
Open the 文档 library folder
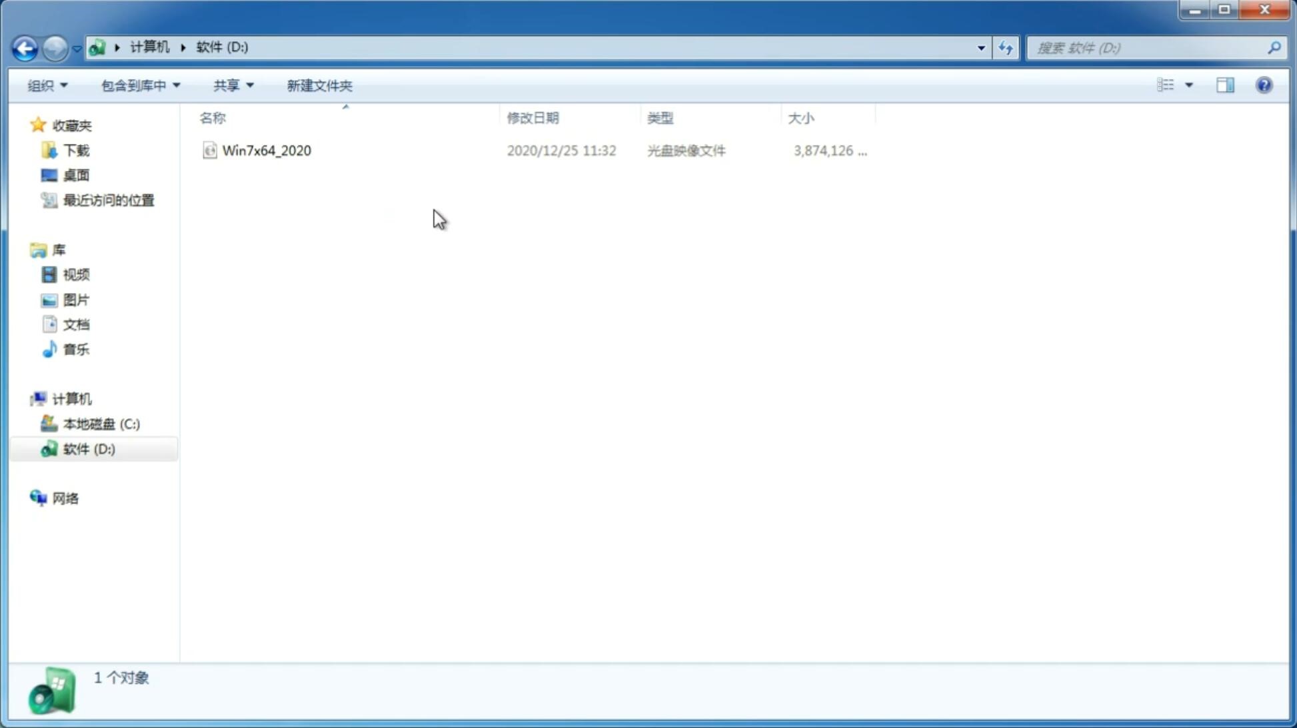(x=75, y=324)
